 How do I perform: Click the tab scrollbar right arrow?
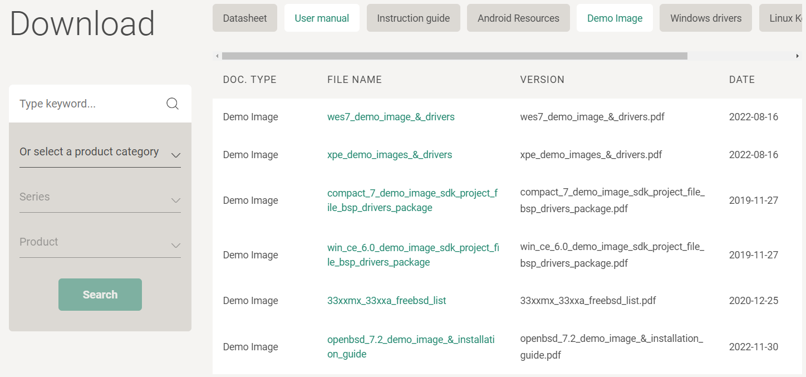click(x=797, y=56)
